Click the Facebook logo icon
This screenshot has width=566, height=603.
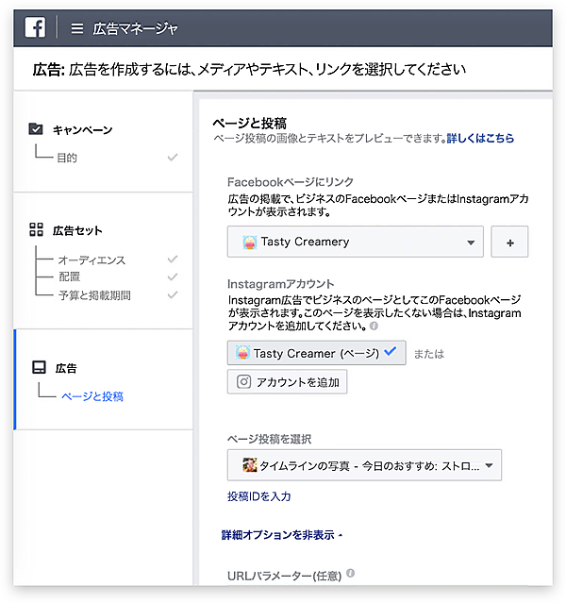35,28
